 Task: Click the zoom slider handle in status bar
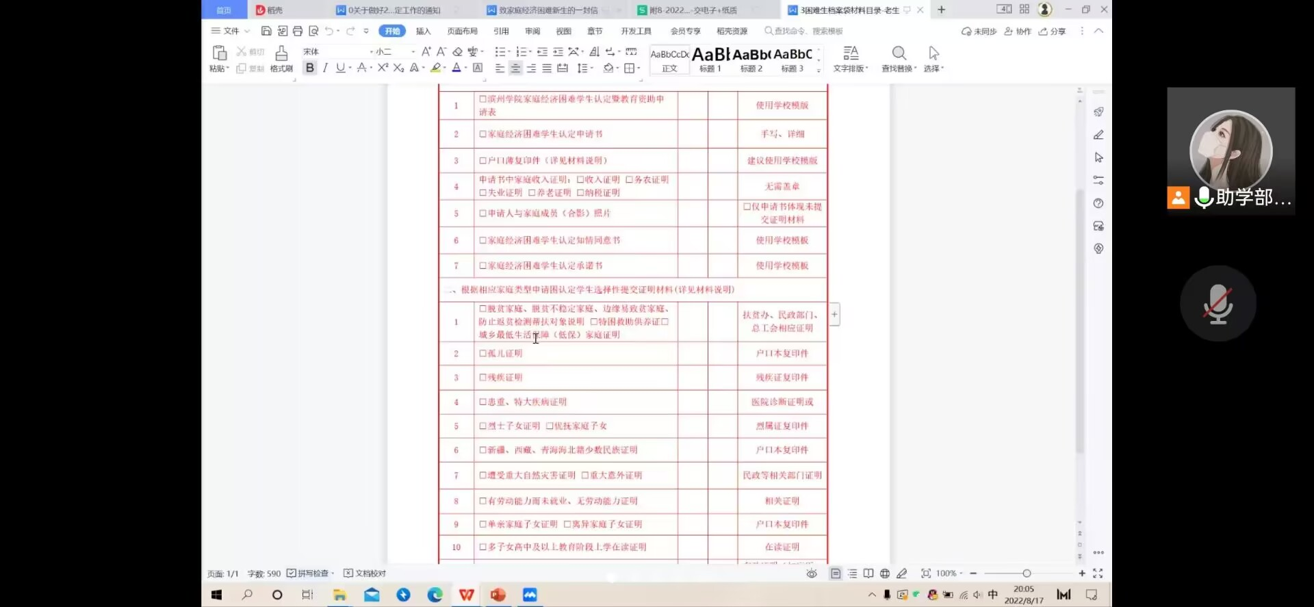click(1027, 573)
